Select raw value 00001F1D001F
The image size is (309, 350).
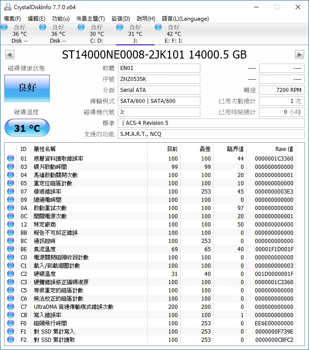point(274,249)
